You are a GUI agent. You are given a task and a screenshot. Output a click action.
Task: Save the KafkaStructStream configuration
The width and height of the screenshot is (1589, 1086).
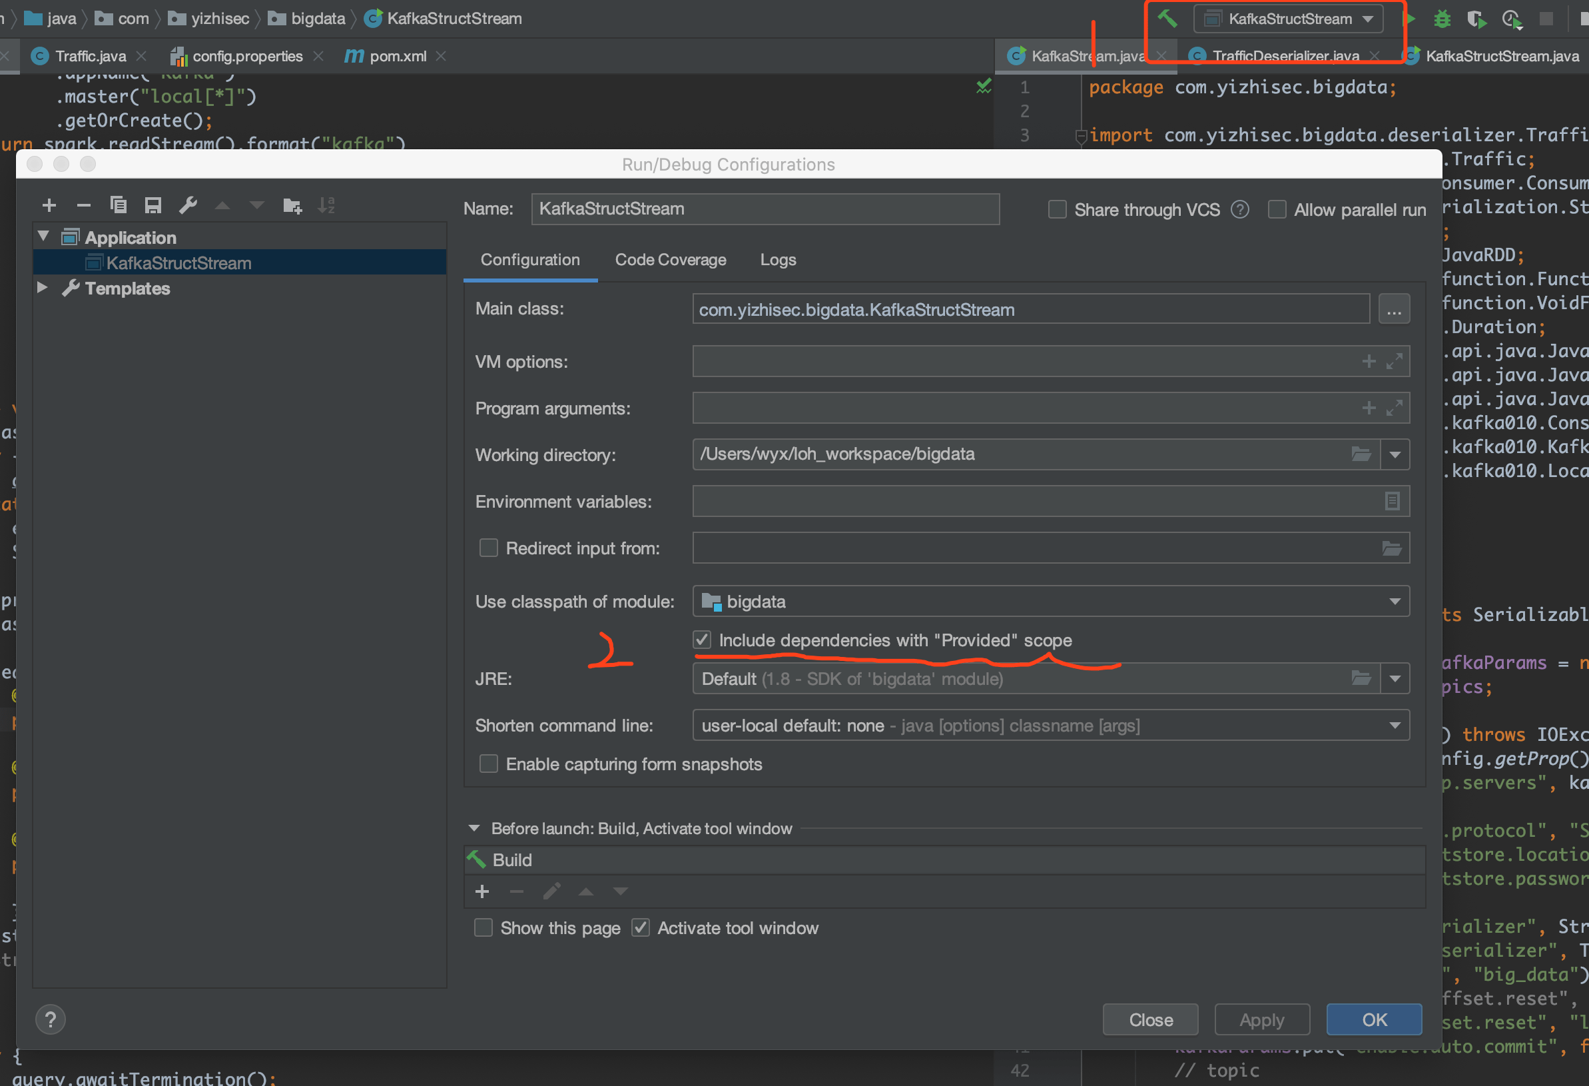pos(153,205)
